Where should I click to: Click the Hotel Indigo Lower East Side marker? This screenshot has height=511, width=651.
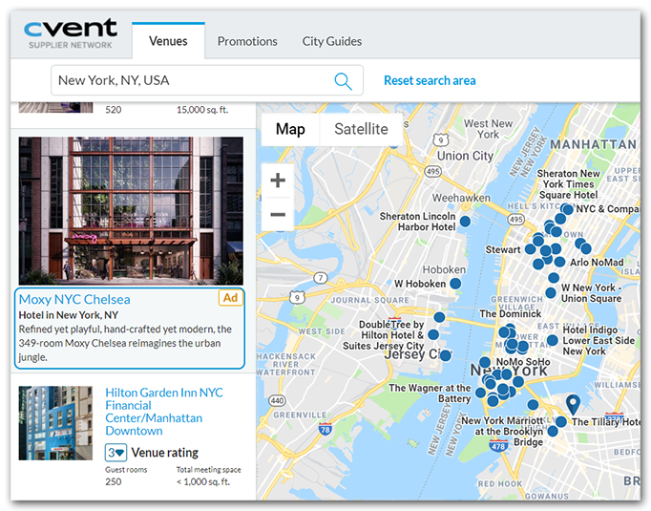coord(552,340)
